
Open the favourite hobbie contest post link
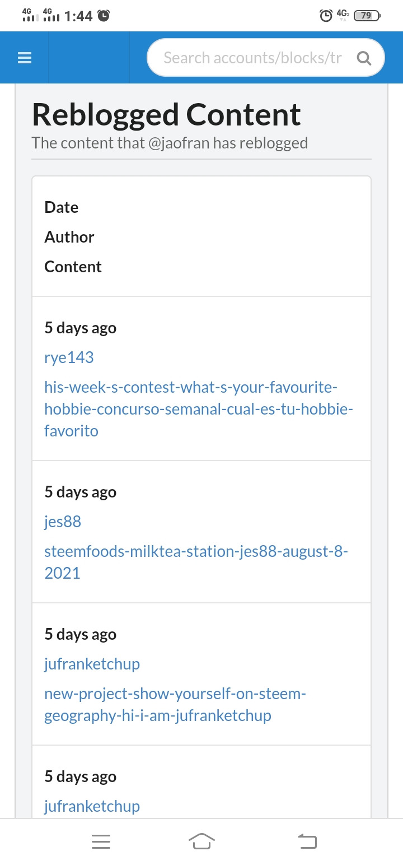coord(199,409)
